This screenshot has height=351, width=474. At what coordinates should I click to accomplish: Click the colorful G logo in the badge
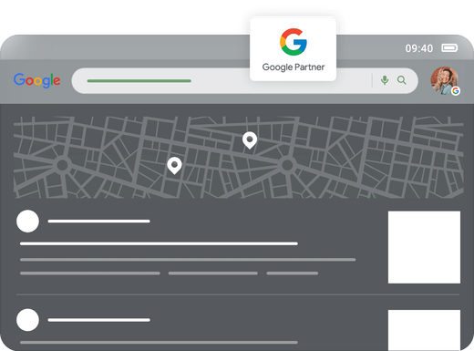pyautogui.click(x=294, y=42)
